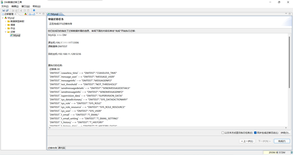Open the 文件(F) menu
293x155 pixels.
click(5, 6)
